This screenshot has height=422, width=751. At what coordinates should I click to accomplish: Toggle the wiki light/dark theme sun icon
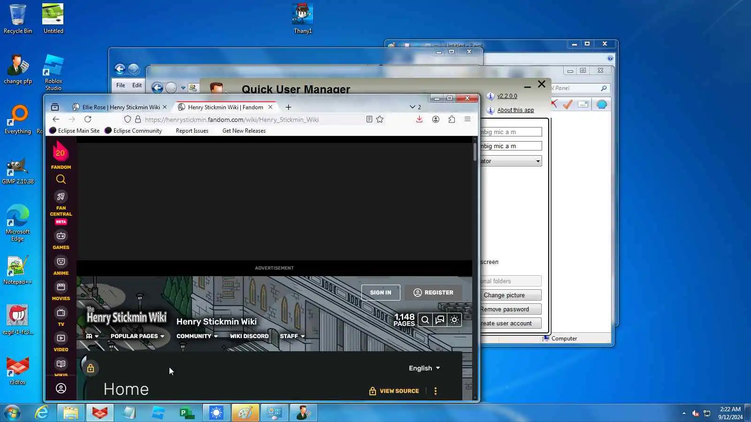point(454,320)
